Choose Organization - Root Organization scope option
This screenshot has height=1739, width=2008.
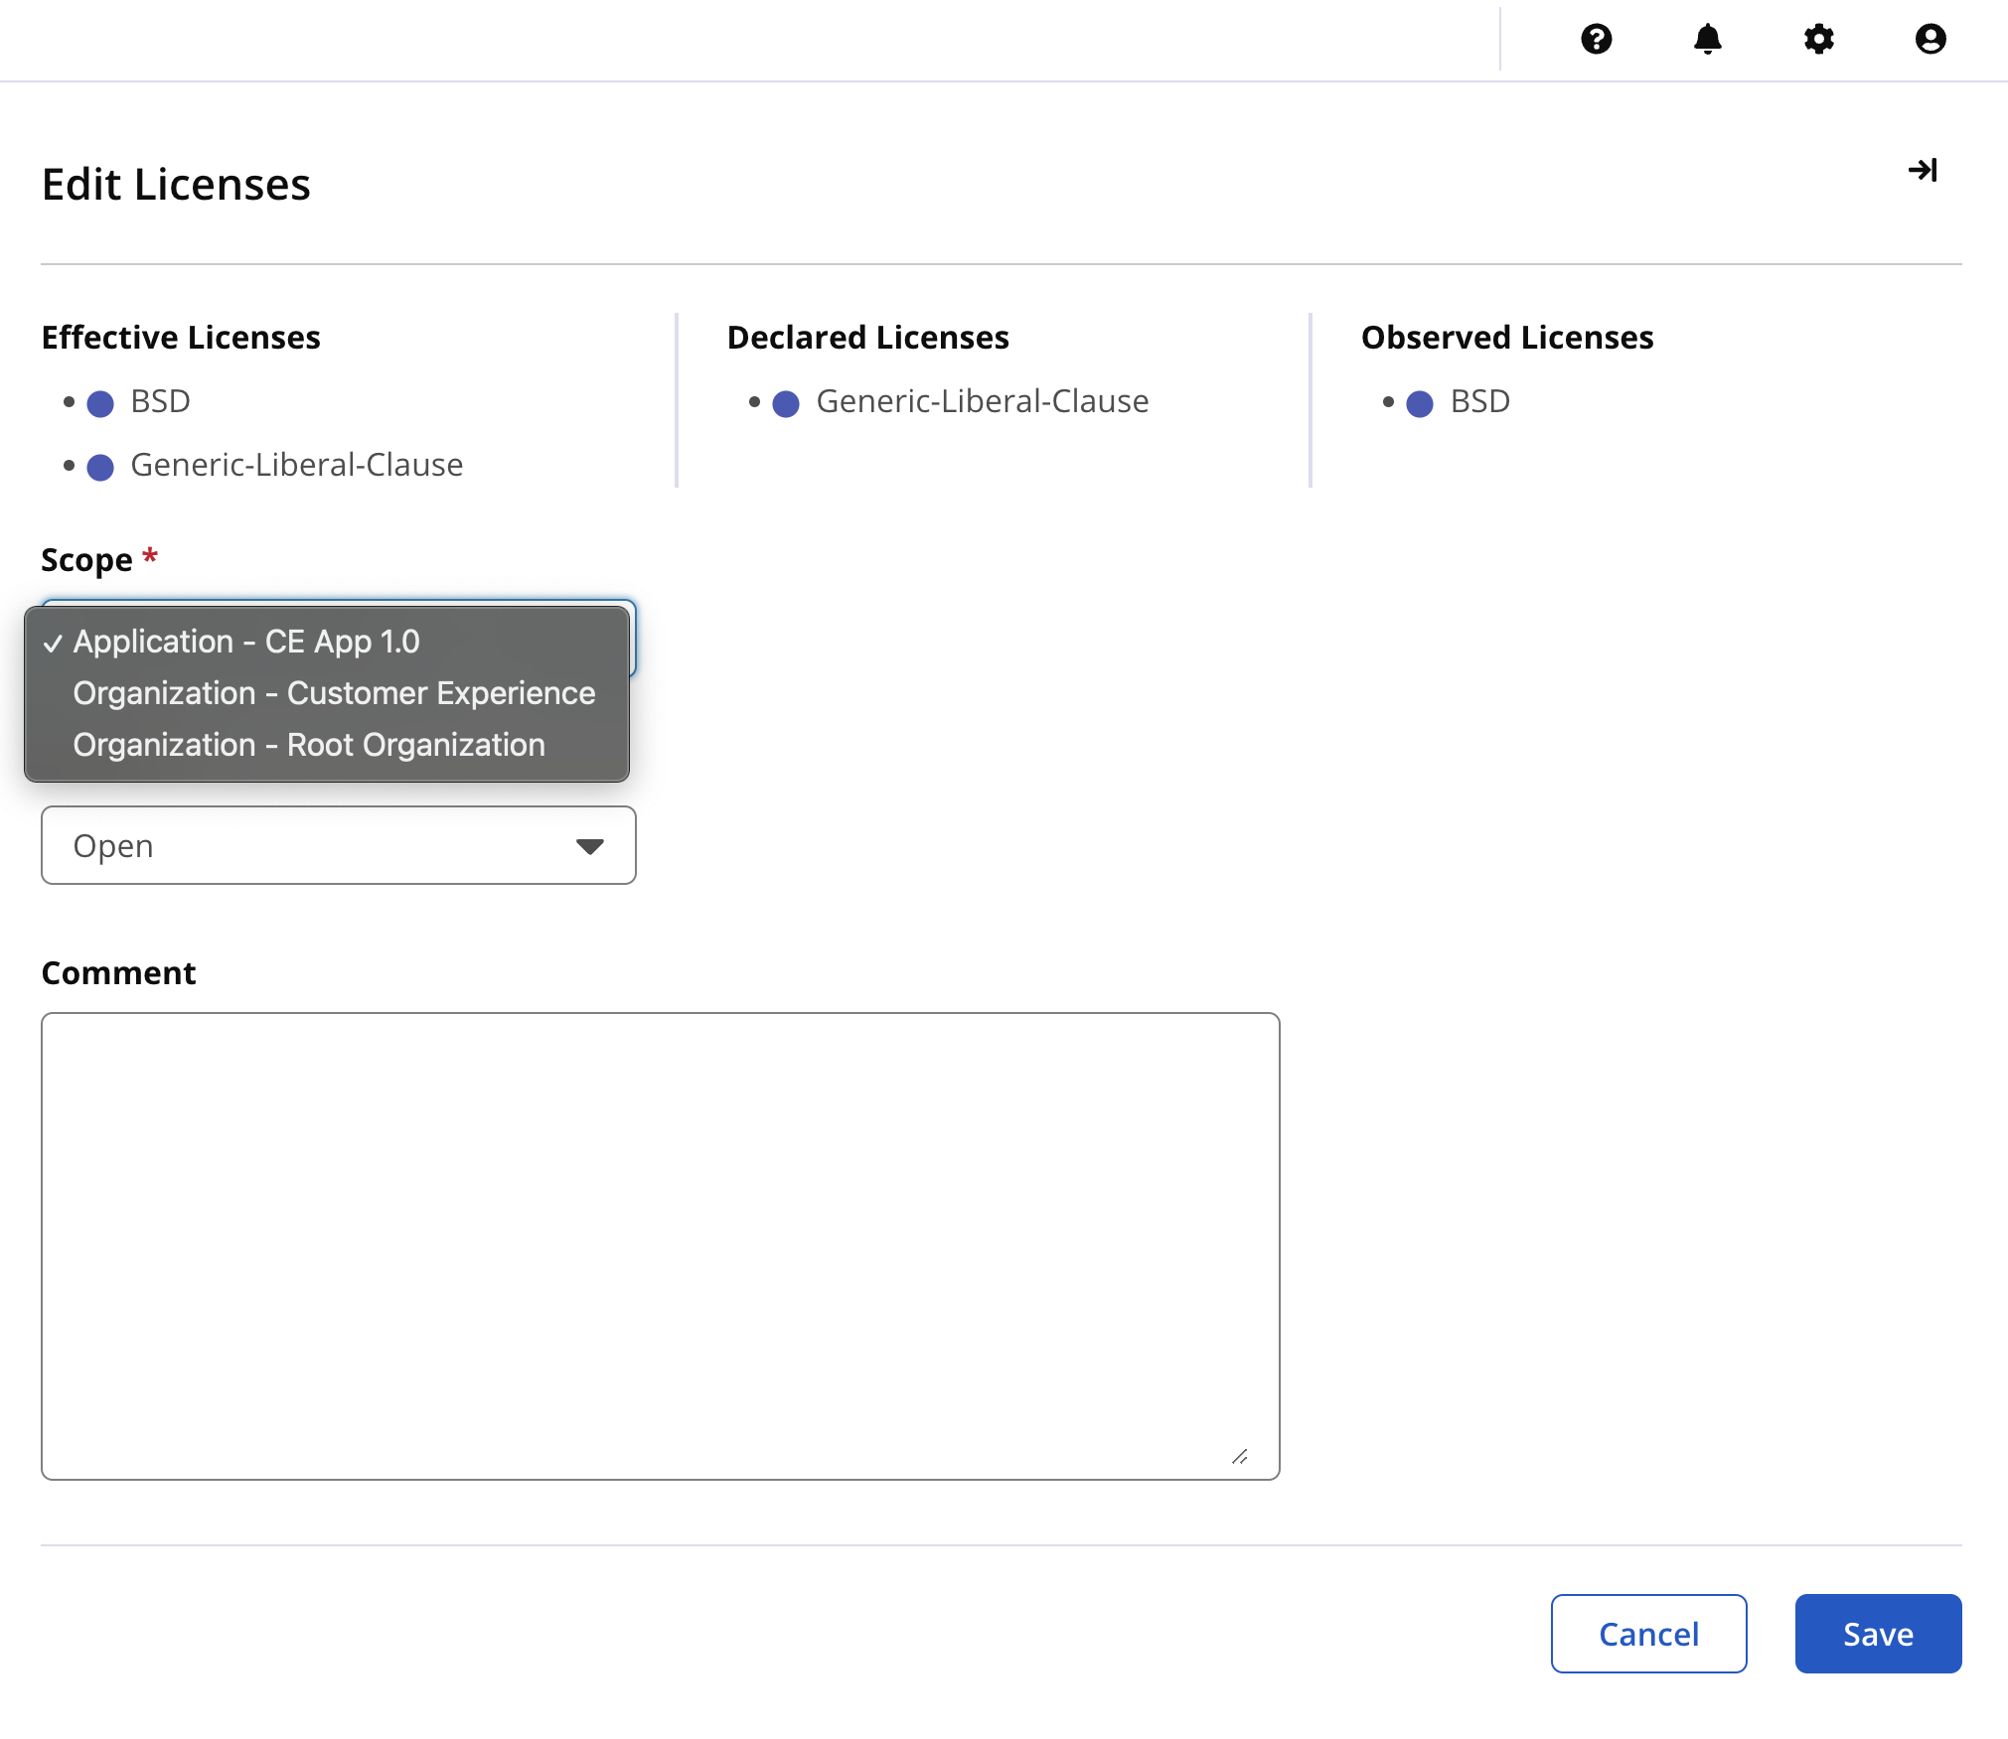[x=327, y=745]
